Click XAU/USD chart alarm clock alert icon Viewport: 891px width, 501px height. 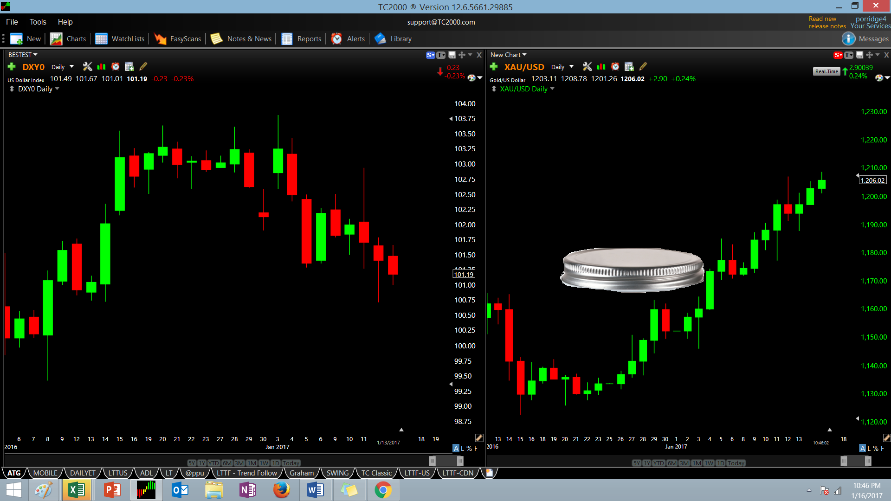615,67
